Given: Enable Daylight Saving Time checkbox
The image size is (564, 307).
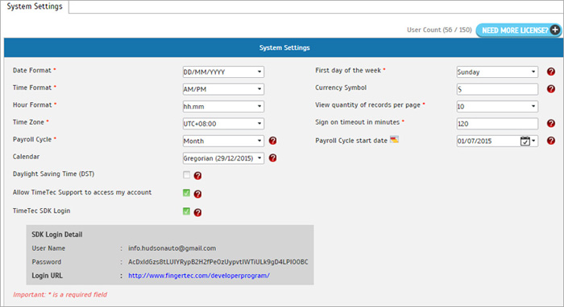Looking at the screenshot, I should [186, 175].
